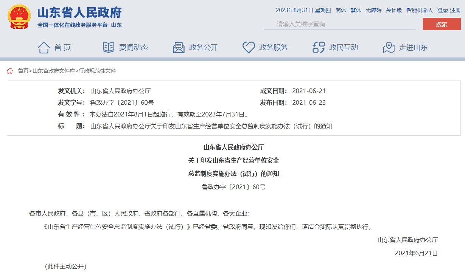Image resolution: width=465 pixels, height=276 pixels.
Task: Go to 山东省政府文件库 in breadcrumb
Action: 54,71
